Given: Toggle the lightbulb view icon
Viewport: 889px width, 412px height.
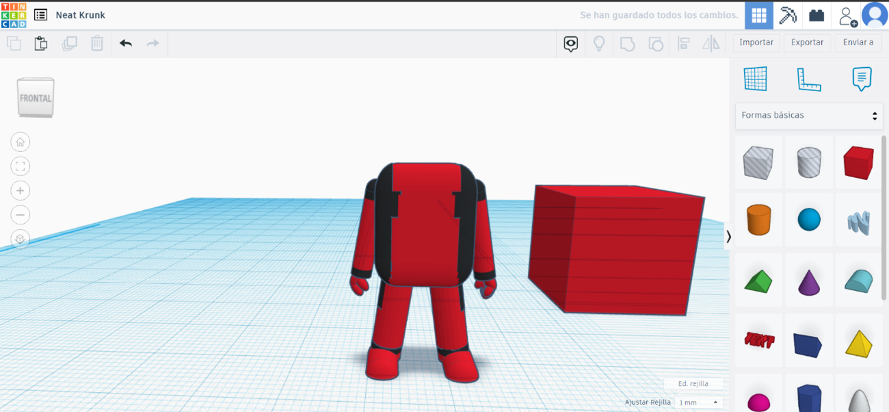Looking at the screenshot, I should tap(598, 42).
